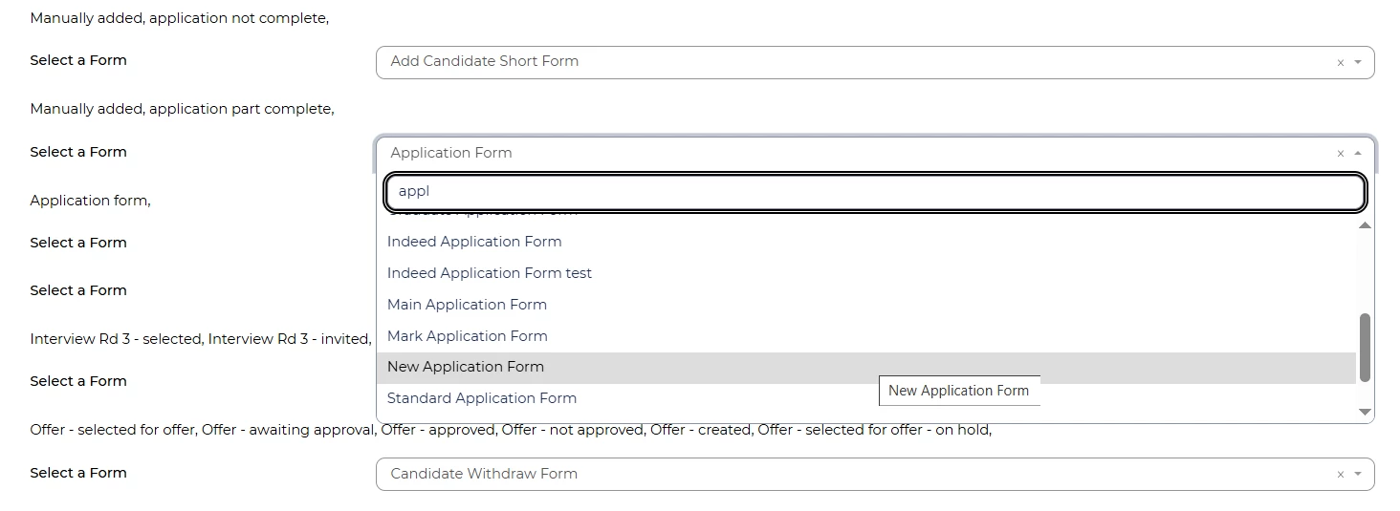Choose Indeed Application Form test option
Screen dimensions: 1400x511
tap(490, 273)
